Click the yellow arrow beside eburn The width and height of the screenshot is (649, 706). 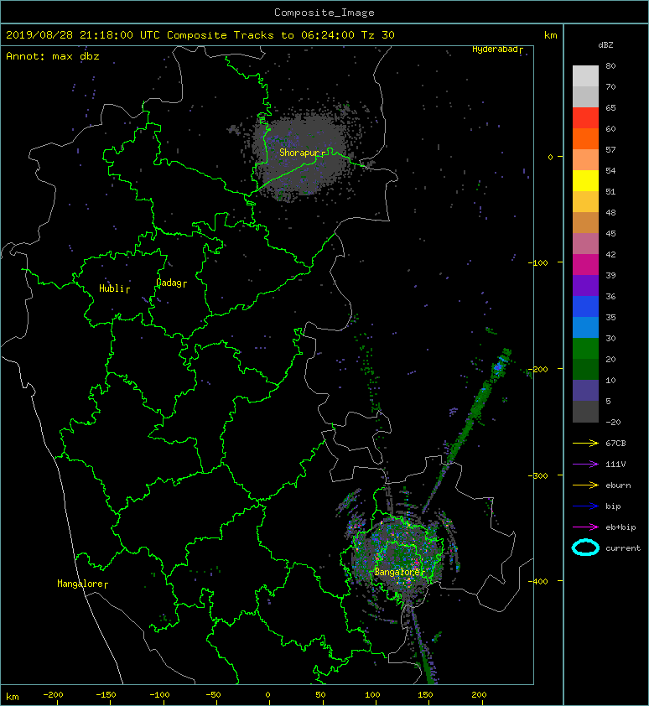(585, 485)
